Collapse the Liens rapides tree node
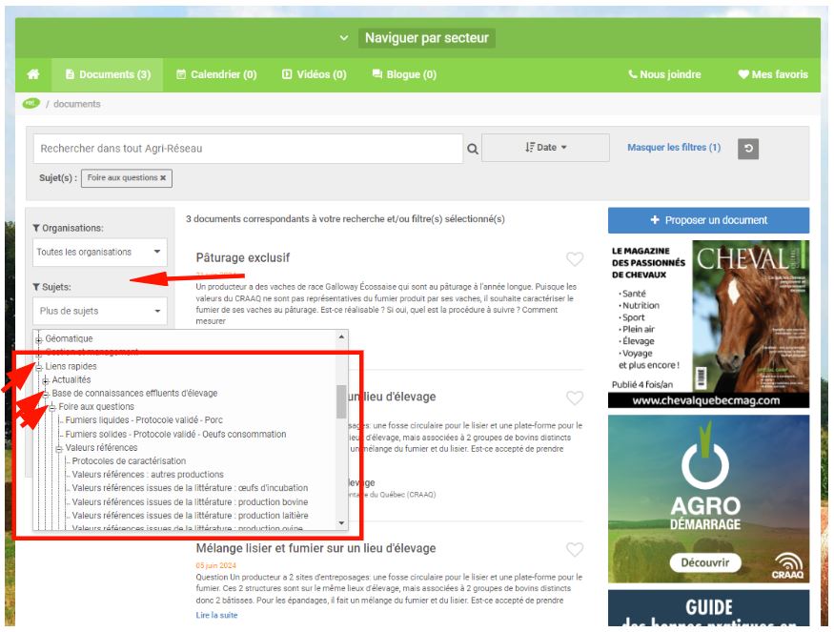834x632 pixels. (39, 366)
